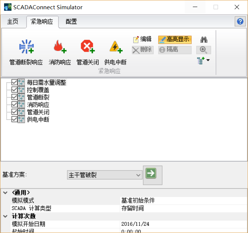Click the 编辑 edit button
This screenshot has height=233, width=248.
143,39
